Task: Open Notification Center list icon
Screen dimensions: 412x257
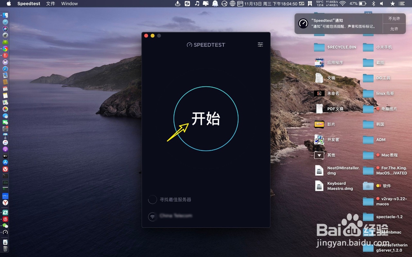Action: pyautogui.click(x=401, y=3)
